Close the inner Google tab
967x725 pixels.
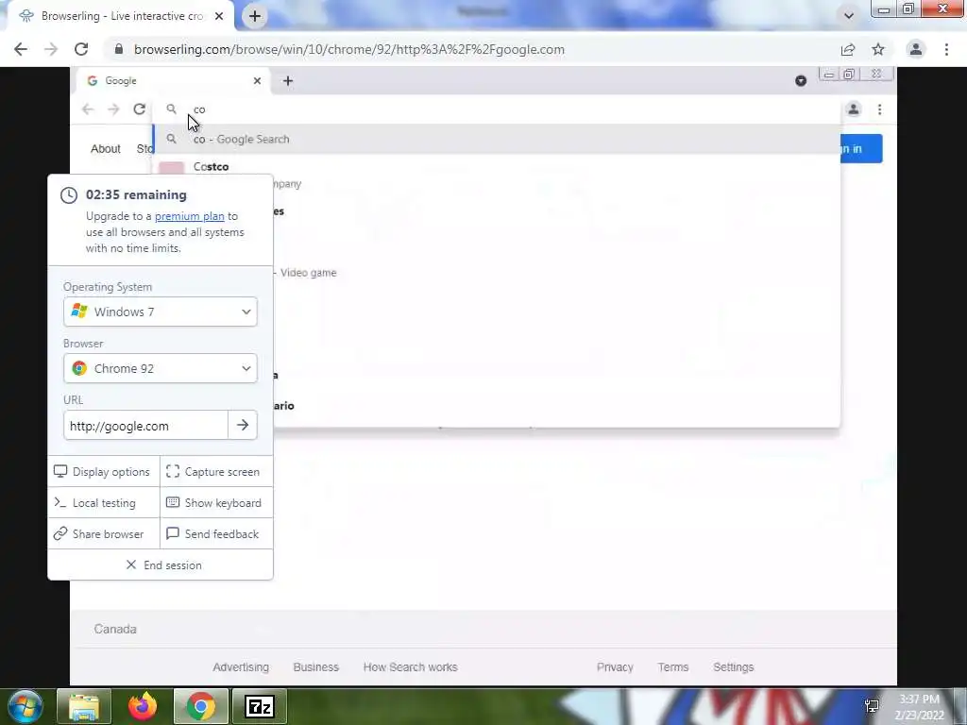pyautogui.click(x=257, y=81)
